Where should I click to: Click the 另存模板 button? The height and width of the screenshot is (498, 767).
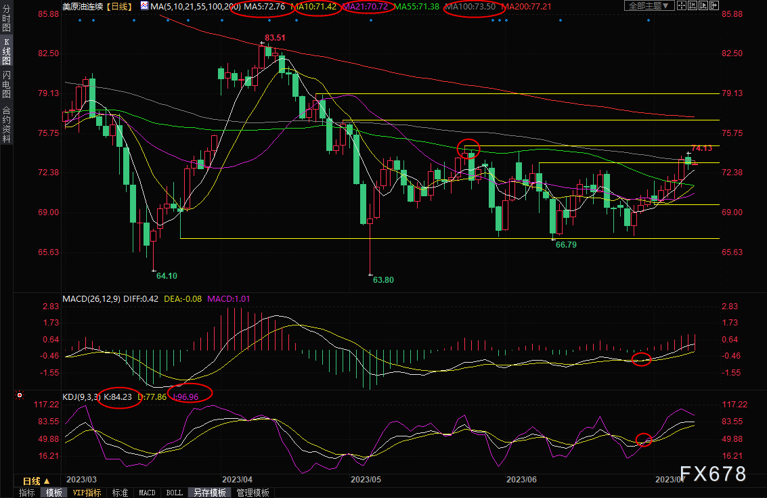[210, 493]
